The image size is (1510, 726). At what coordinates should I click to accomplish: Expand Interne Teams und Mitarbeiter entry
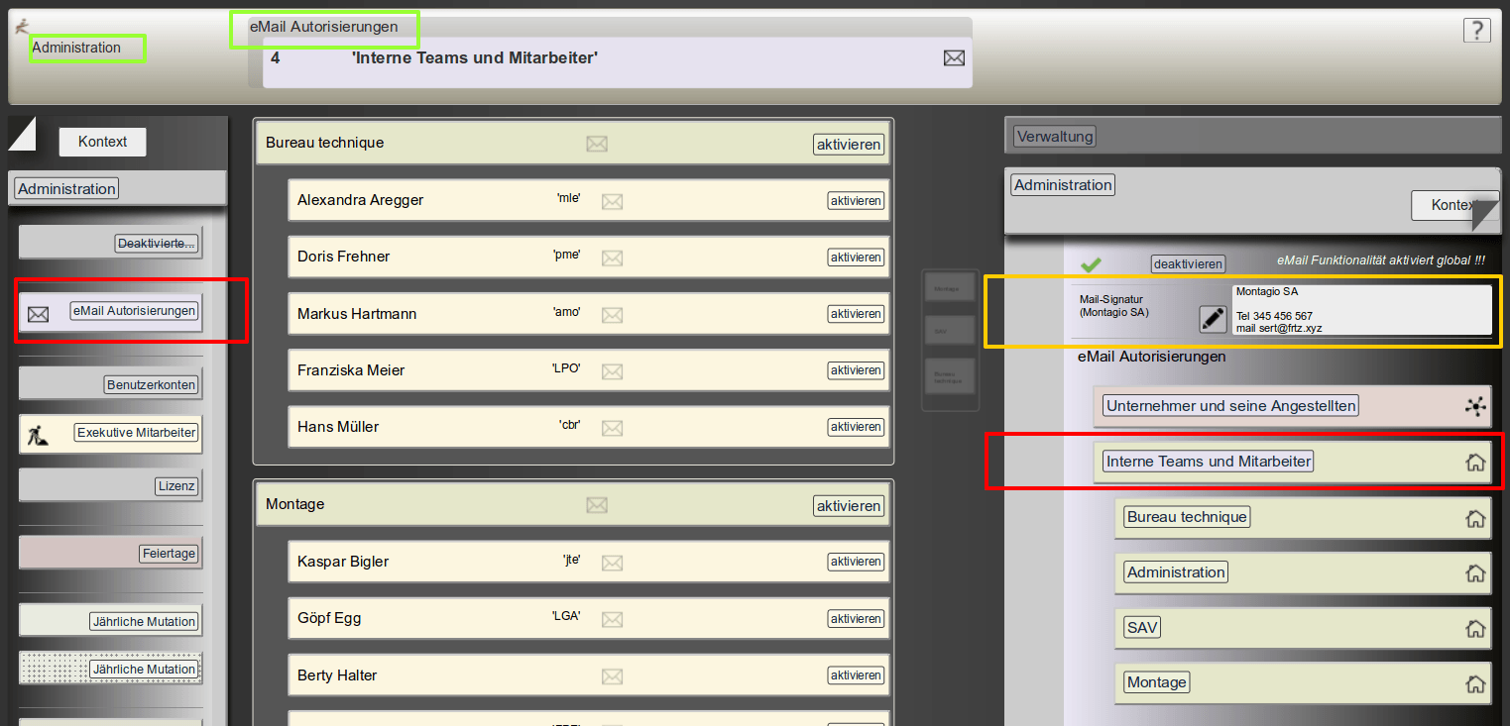1208,462
